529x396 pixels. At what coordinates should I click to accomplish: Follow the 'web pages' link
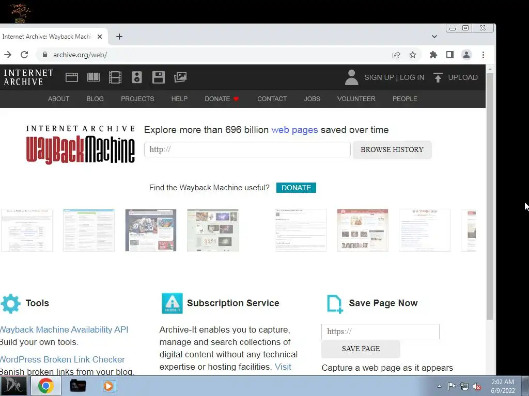click(294, 129)
